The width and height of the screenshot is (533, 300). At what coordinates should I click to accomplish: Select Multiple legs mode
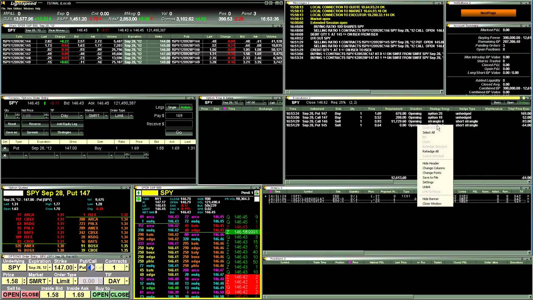[185, 107]
